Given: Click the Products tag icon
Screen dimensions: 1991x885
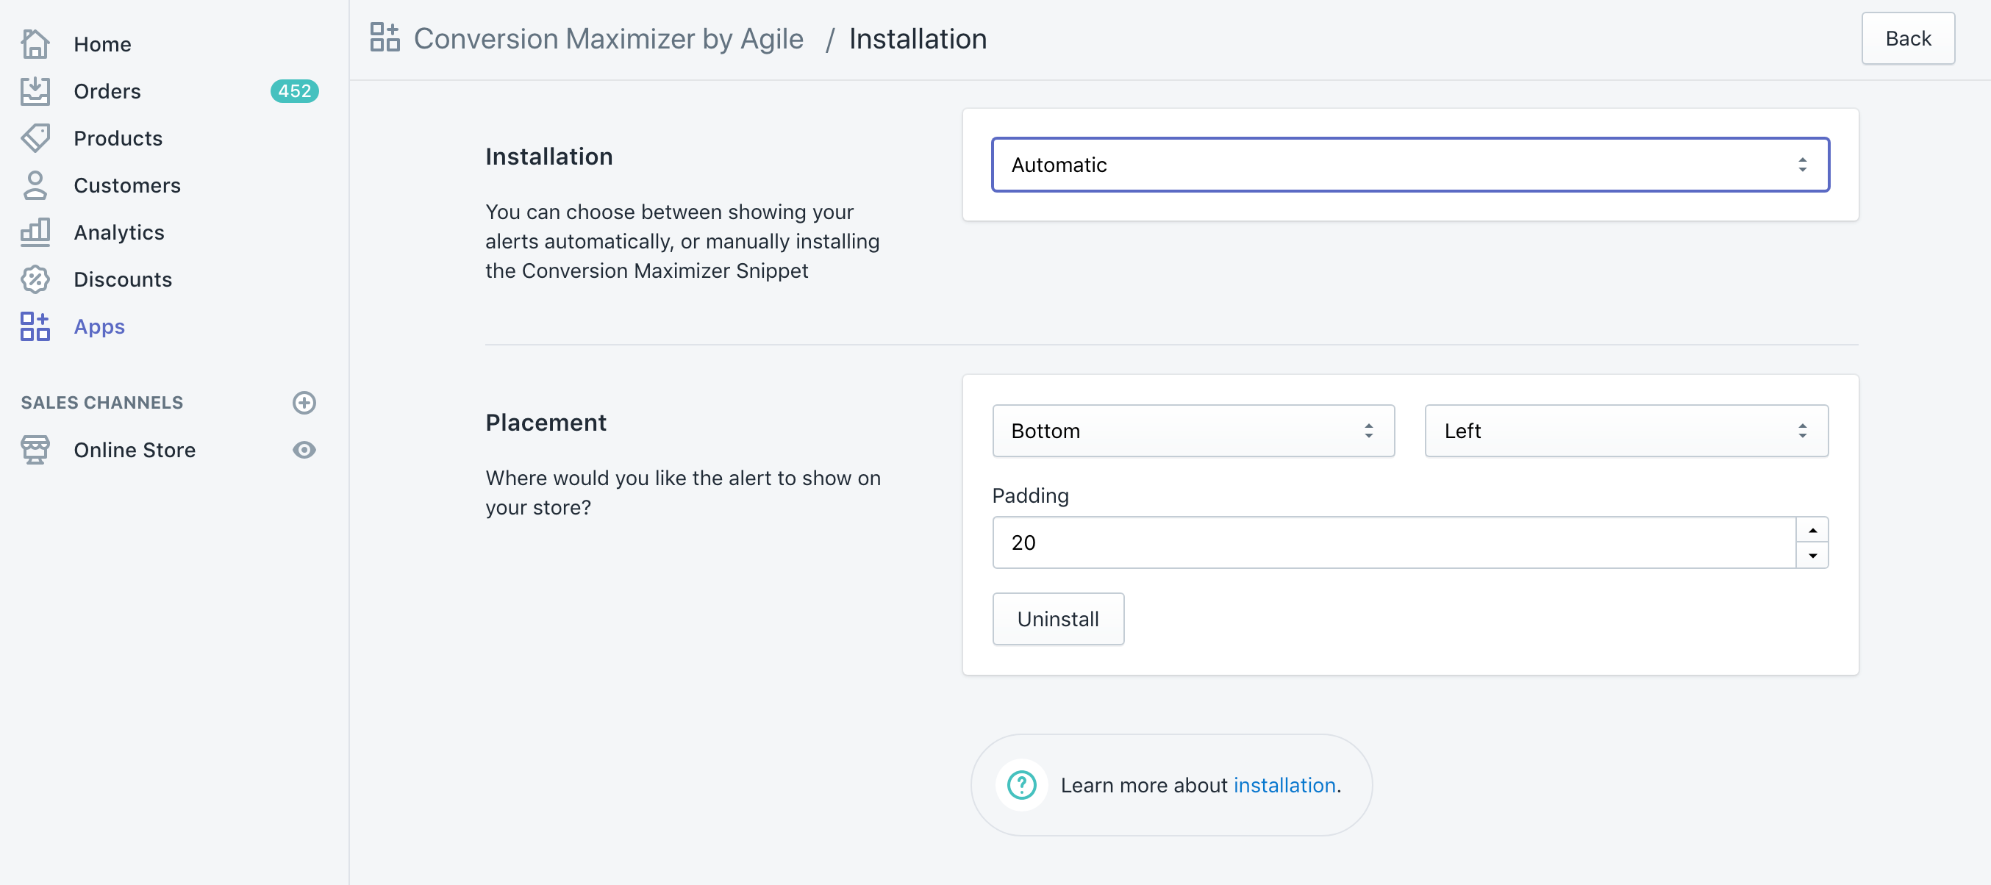Looking at the screenshot, I should (35, 138).
